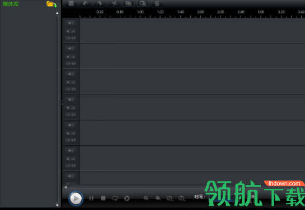Click the timeline scroll-left arrow
This screenshot has width=305, height=210.
pos(65,187)
